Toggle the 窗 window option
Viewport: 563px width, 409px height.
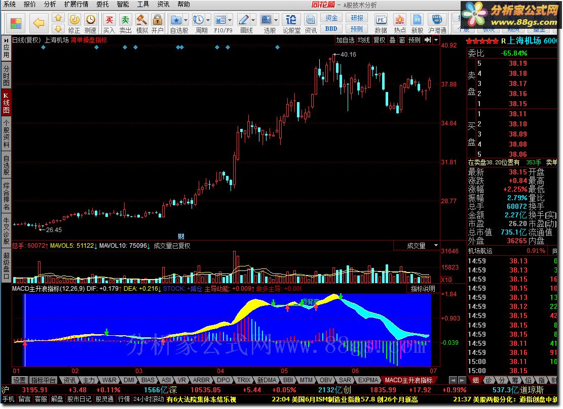pos(402,40)
